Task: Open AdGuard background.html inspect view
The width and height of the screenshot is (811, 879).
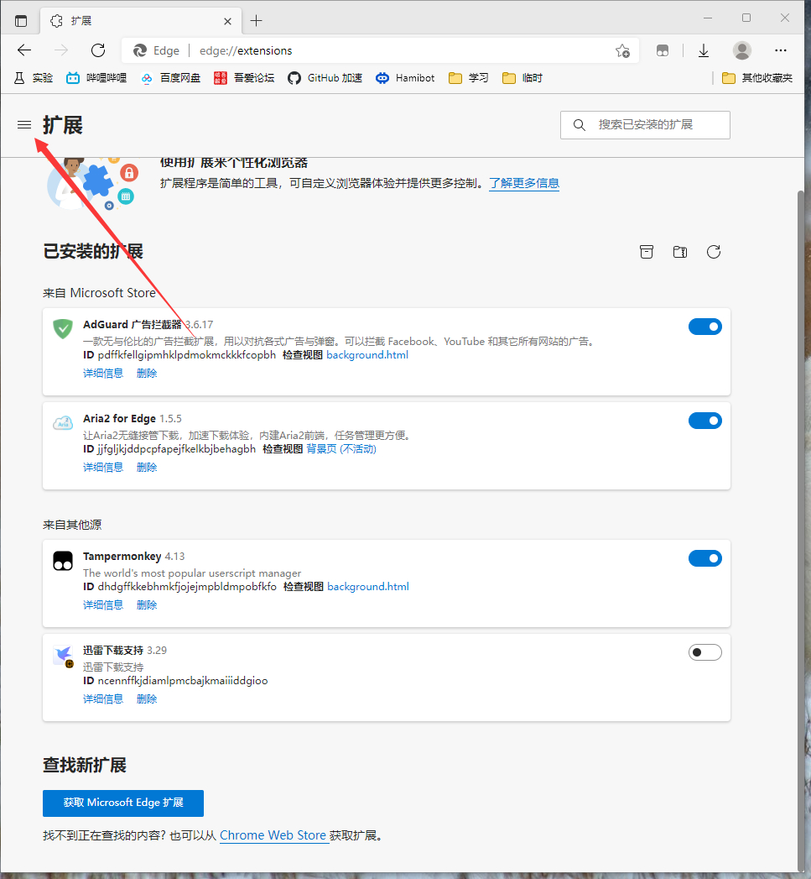Action: 367,355
